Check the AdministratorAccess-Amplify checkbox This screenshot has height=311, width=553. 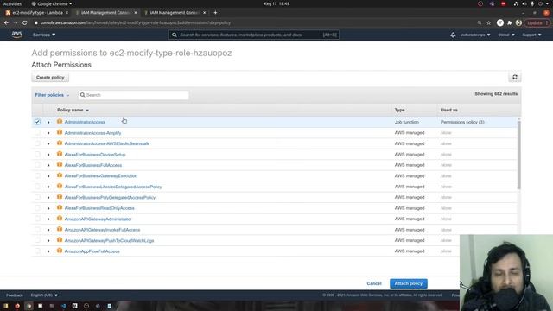pyautogui.click(x=37, y=133)
